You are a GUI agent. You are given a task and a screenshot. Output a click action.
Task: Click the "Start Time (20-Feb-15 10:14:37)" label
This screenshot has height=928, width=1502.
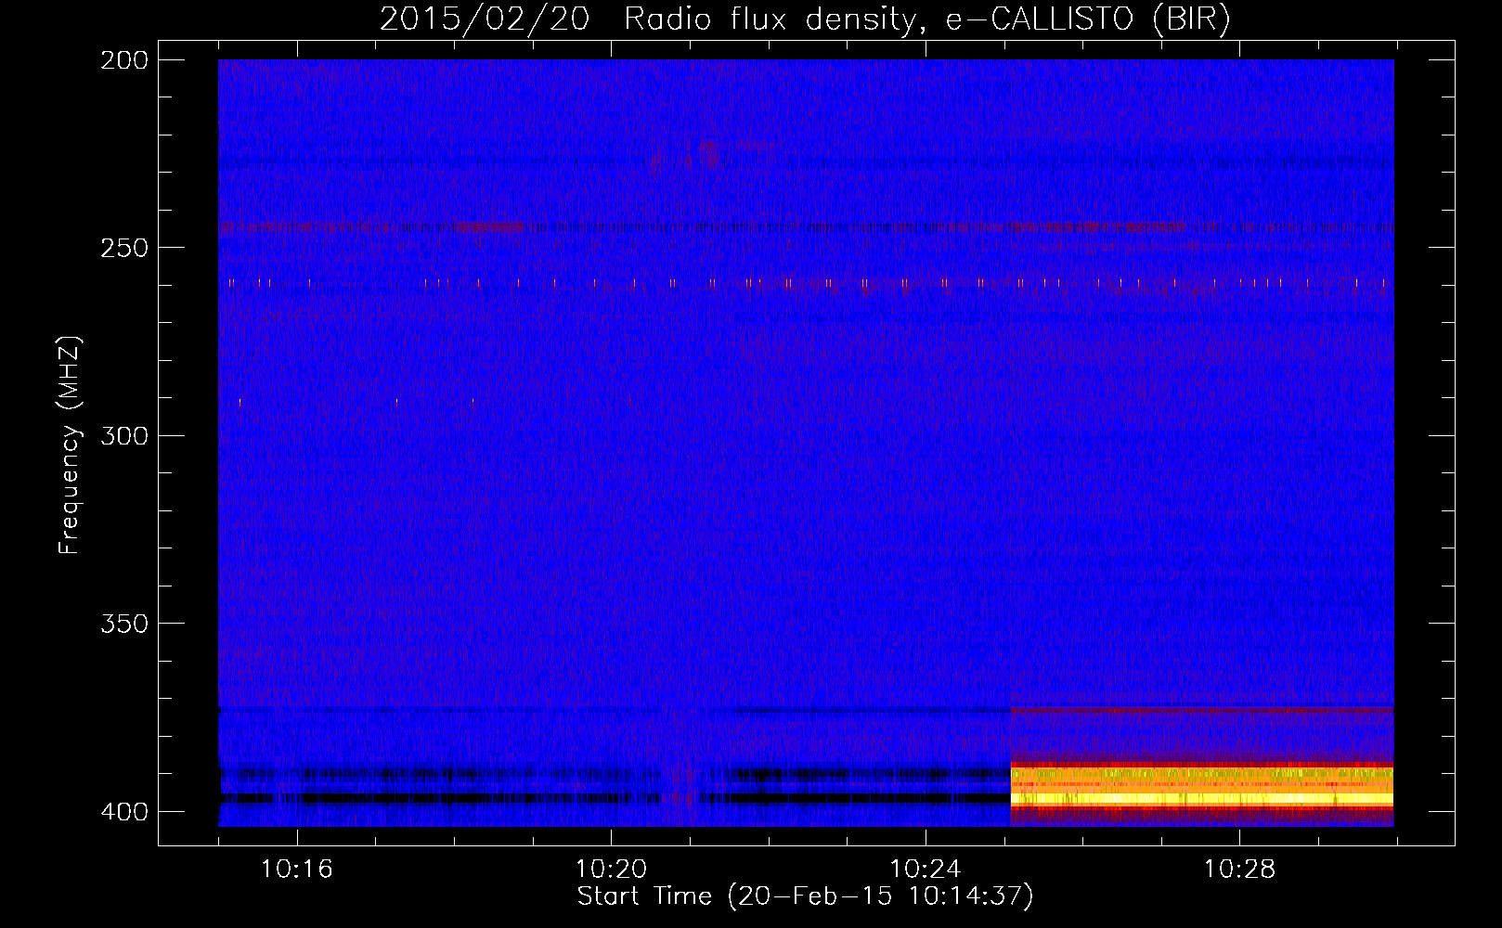pos(805,896)
